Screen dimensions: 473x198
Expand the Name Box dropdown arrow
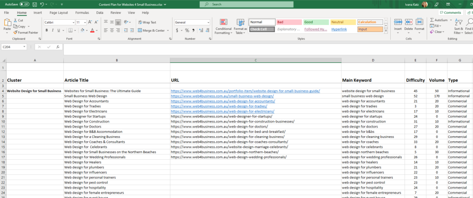coord(24,47)
